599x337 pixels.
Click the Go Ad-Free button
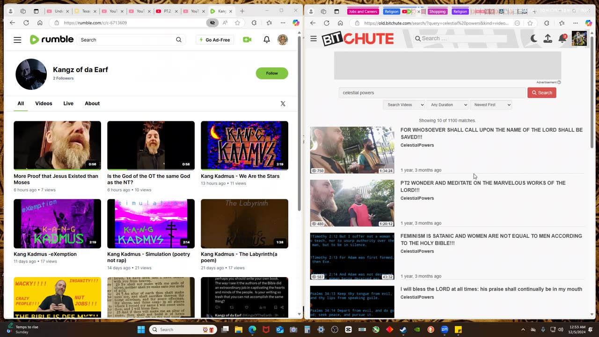[215, 40]
